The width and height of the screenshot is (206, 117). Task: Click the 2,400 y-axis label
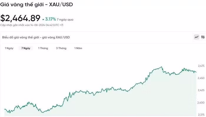(201, 102)
